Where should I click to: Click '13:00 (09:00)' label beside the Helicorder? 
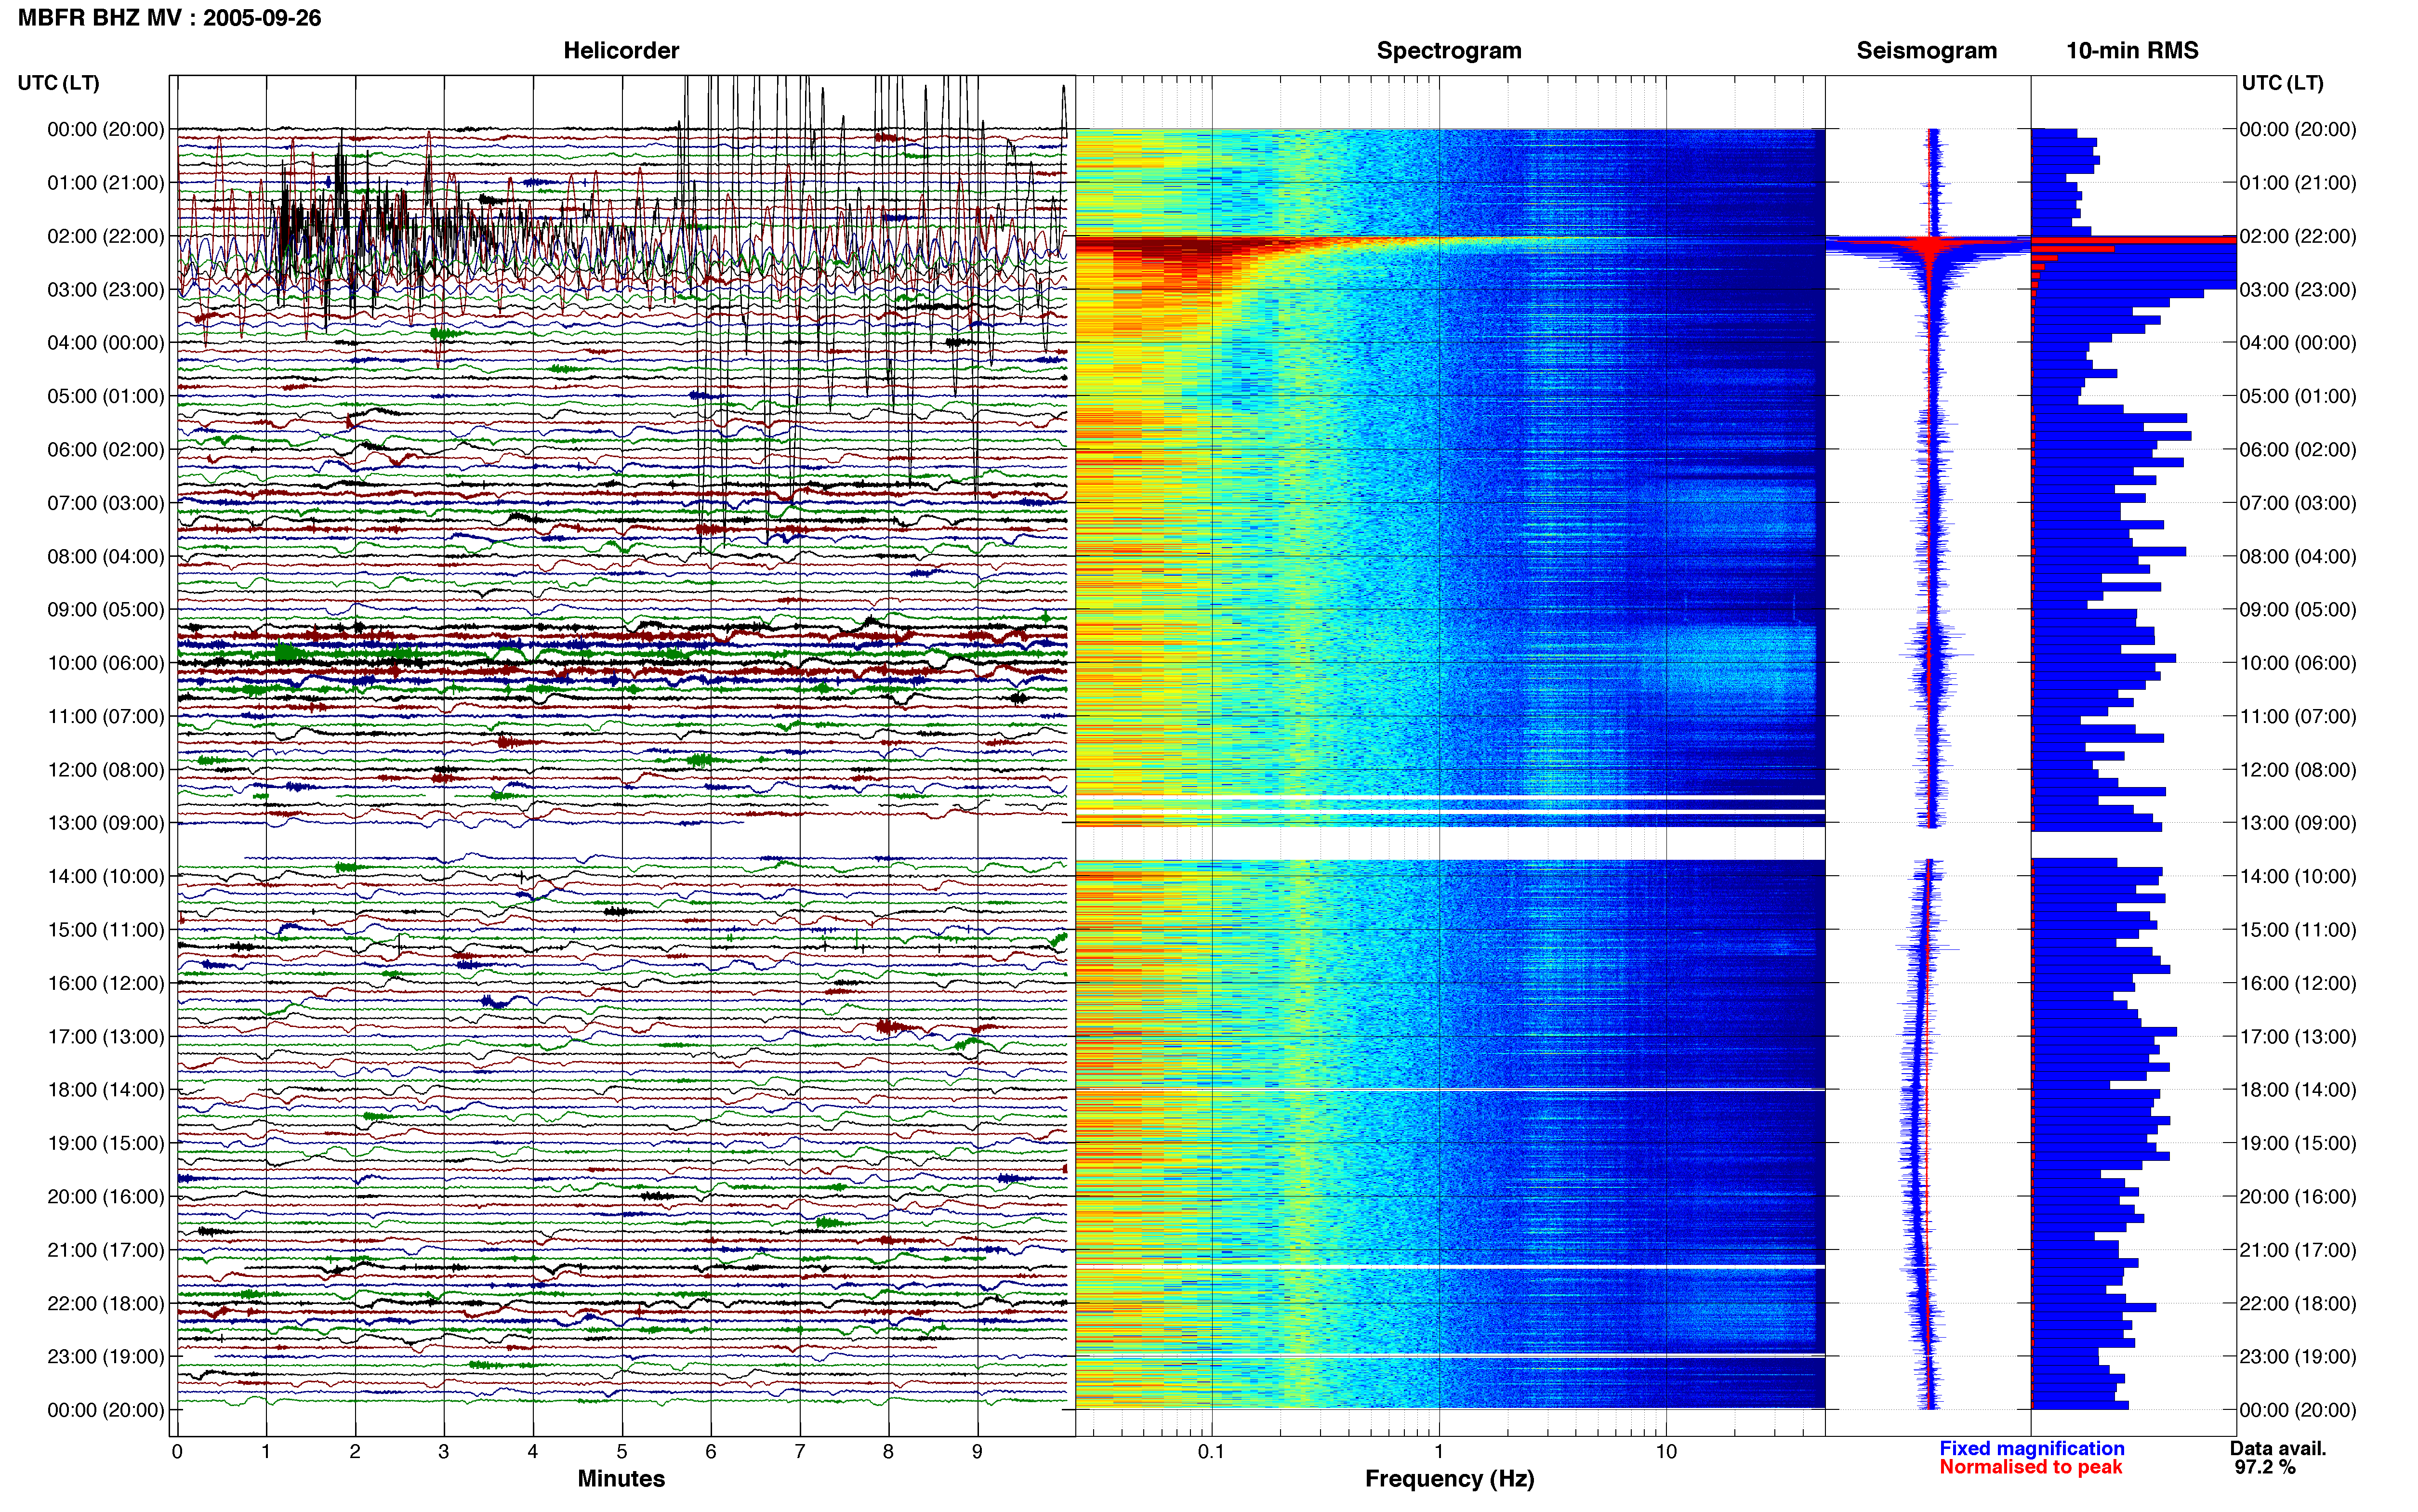coord(106,823)
